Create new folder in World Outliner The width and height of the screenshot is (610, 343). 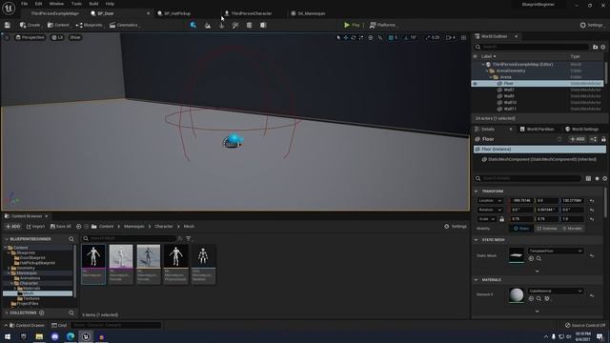coord(595,47)
